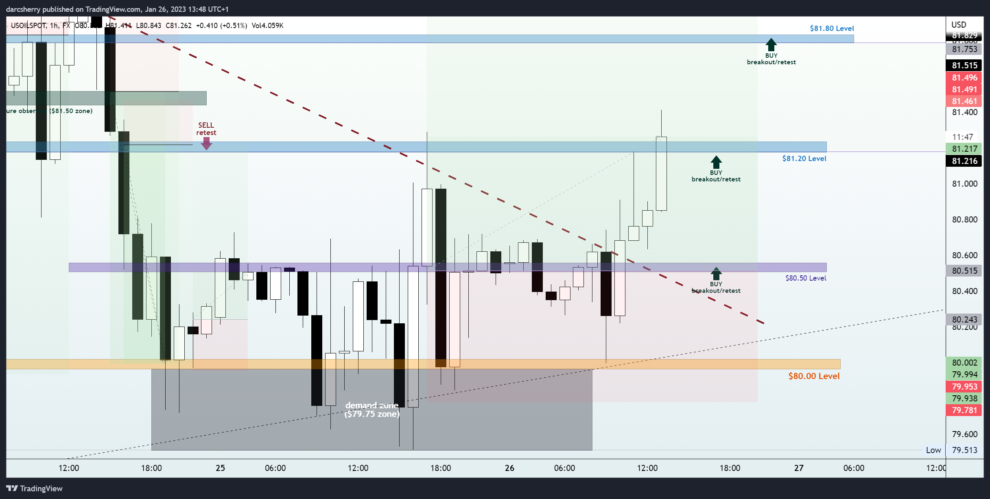Select the 79.994 green price label

click(x=964, y=375)
